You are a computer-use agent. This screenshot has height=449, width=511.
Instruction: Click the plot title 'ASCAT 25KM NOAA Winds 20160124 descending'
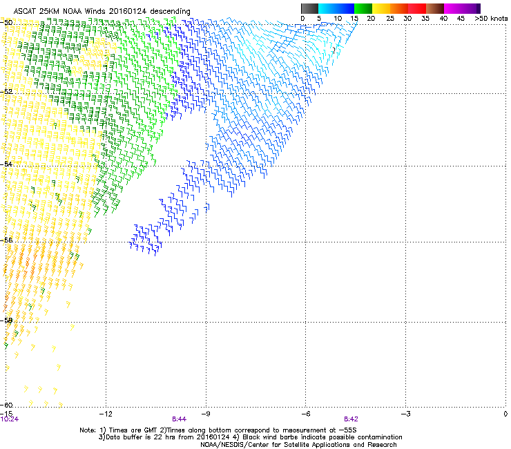point(102,12)
